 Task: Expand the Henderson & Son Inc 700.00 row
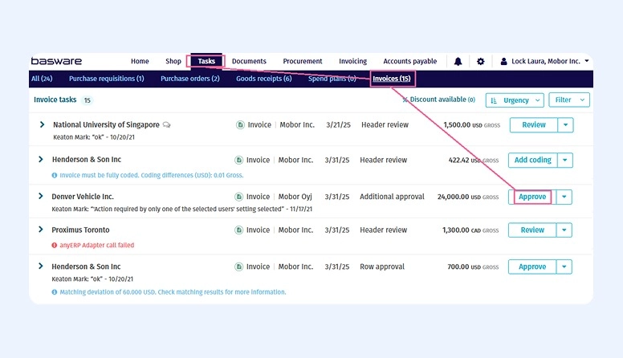pyautogui.click(x=40, y=266)
